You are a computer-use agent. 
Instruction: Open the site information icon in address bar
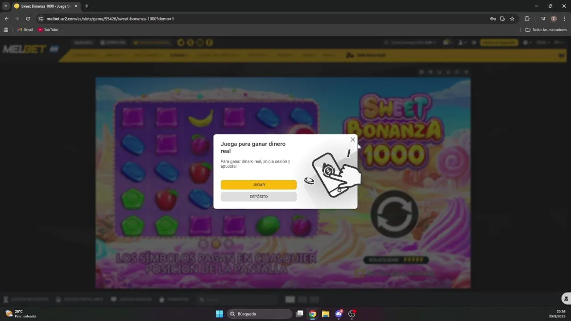(x=41, y=19)
